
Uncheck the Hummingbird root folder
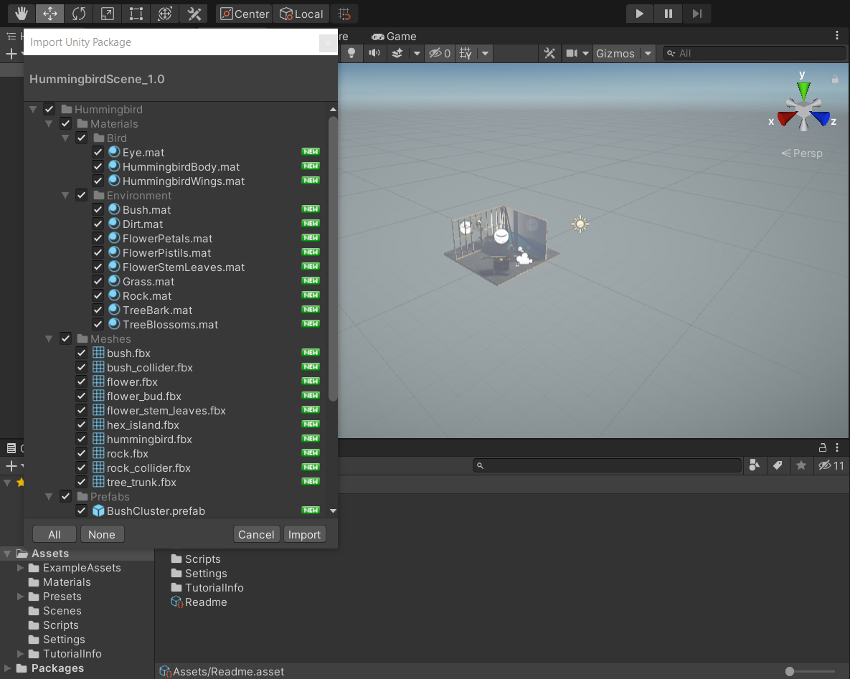click(x=49, y=109)
